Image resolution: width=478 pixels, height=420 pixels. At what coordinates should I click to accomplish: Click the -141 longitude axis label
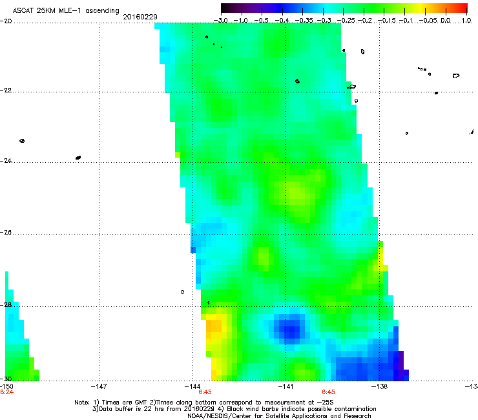point(286,386)
